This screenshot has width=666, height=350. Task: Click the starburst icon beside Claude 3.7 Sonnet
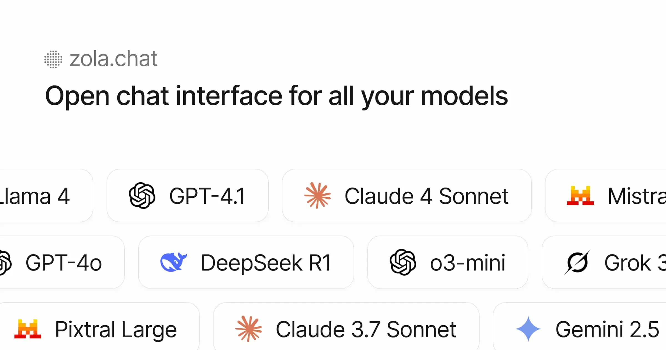point(249,329)
